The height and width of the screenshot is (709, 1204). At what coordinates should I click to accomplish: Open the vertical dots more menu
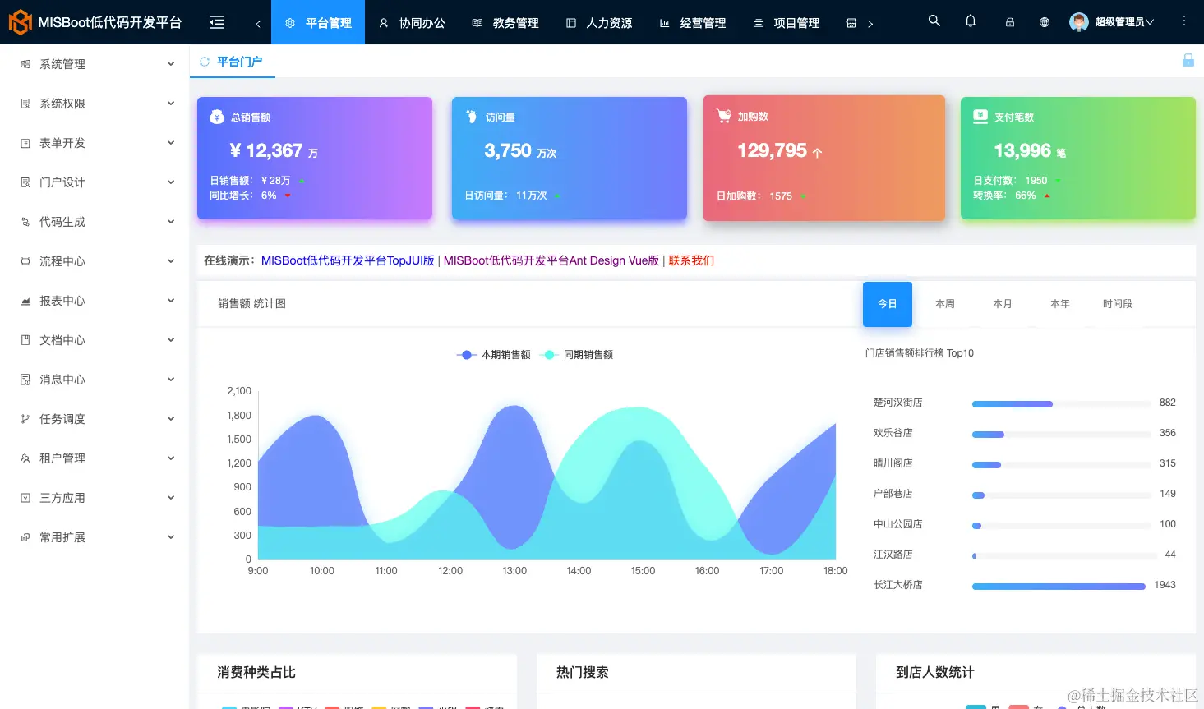coord(1184,21)
